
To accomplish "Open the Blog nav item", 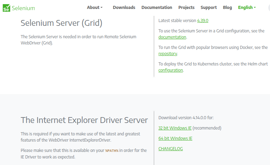I will tap(227, 7).
